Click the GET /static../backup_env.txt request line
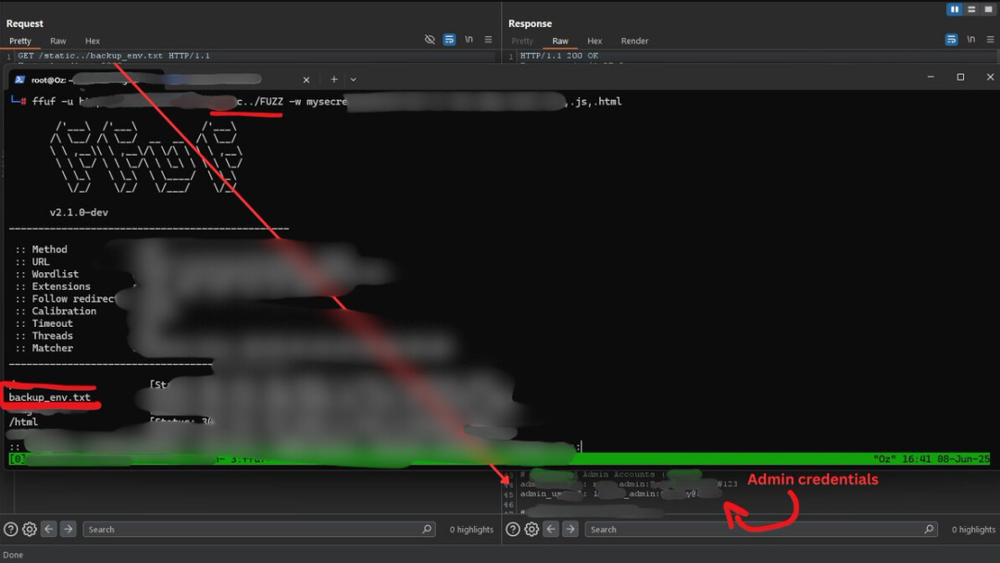 114,56
